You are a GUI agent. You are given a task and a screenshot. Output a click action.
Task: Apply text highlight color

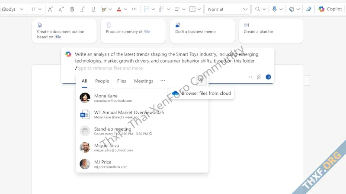pyautogui.click(x=104, y=9)
